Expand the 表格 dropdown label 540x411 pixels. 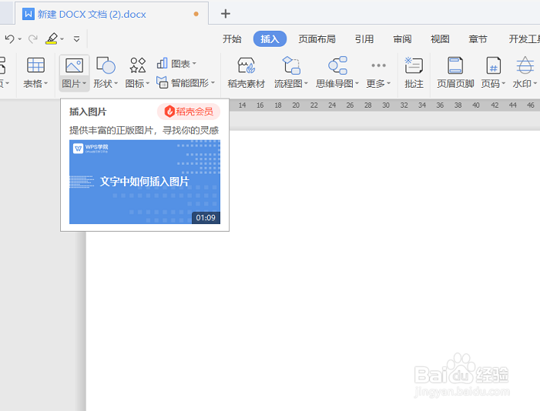pos(35,84)
